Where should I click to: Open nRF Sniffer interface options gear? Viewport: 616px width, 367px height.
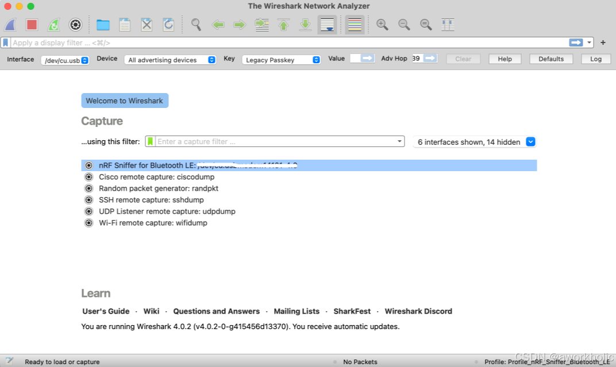(x=89, y=165)
